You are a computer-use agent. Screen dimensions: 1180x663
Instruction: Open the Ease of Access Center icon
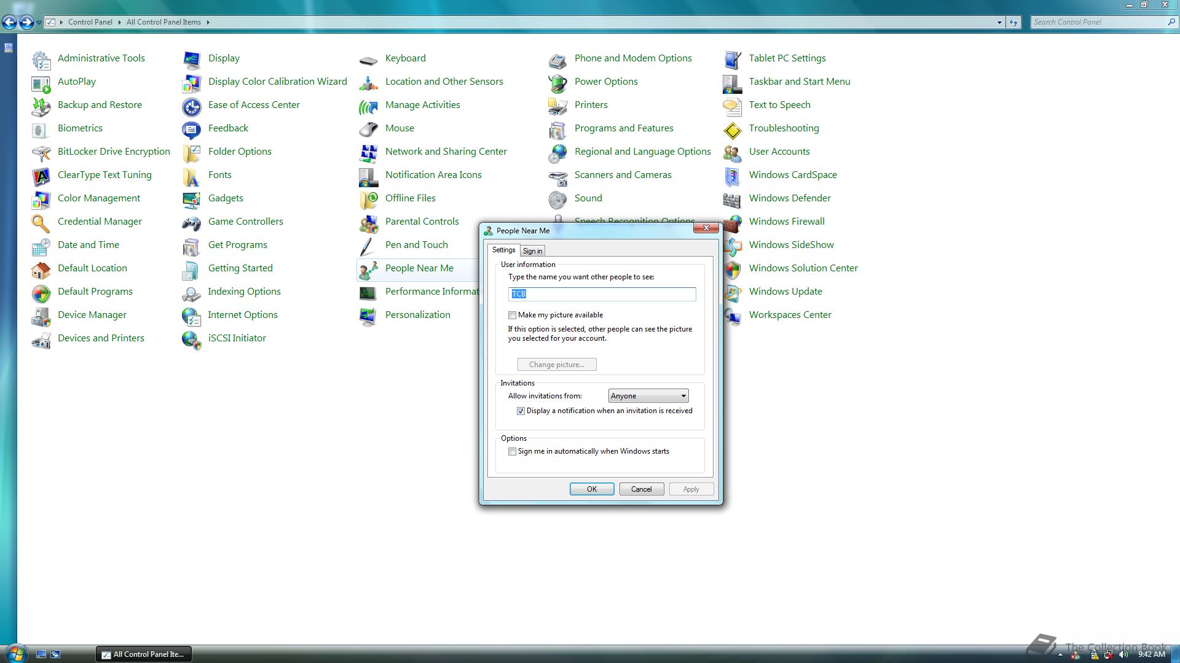[192, 107]
